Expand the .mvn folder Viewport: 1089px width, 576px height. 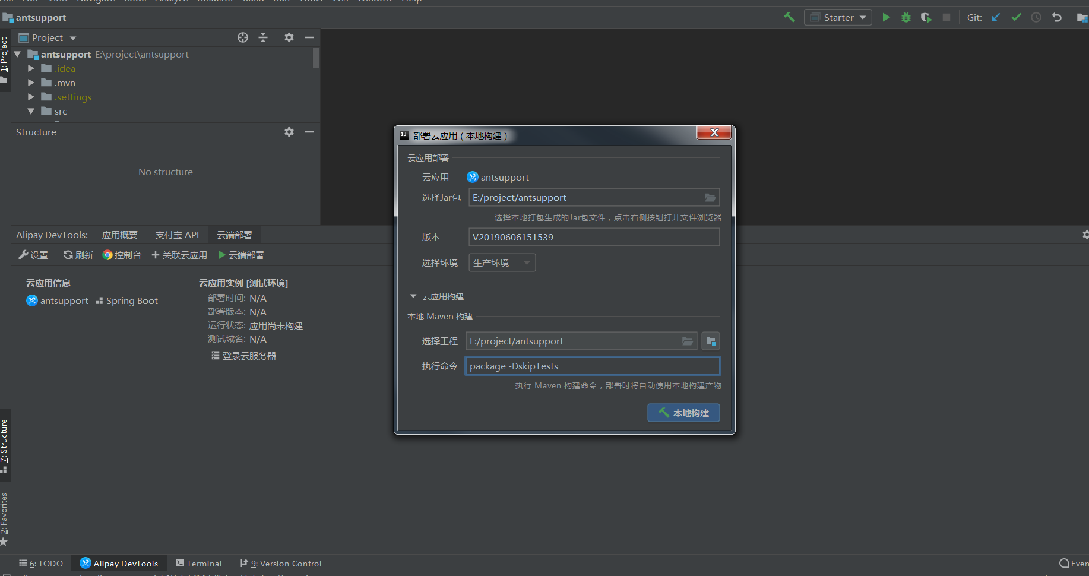[x=31, y=83]
